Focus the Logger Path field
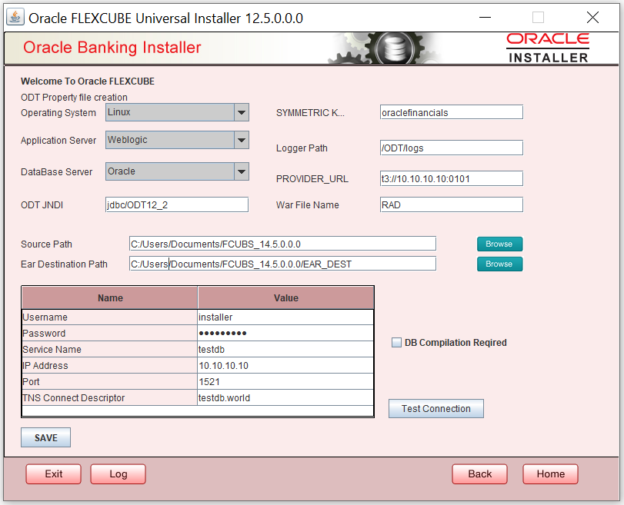The height and width of the screenshot is (505, 624). tap(452, 148)
